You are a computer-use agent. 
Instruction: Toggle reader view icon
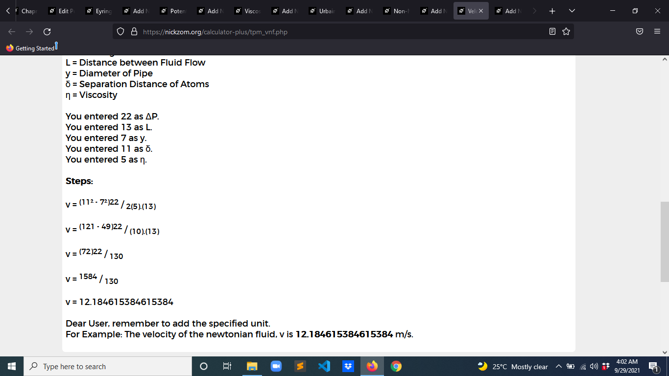tap(552, 32)
